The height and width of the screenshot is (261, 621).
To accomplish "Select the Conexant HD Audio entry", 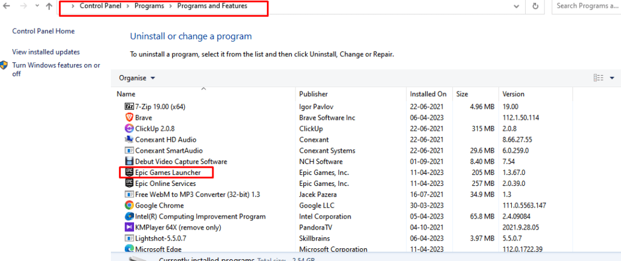I will 166,140.
